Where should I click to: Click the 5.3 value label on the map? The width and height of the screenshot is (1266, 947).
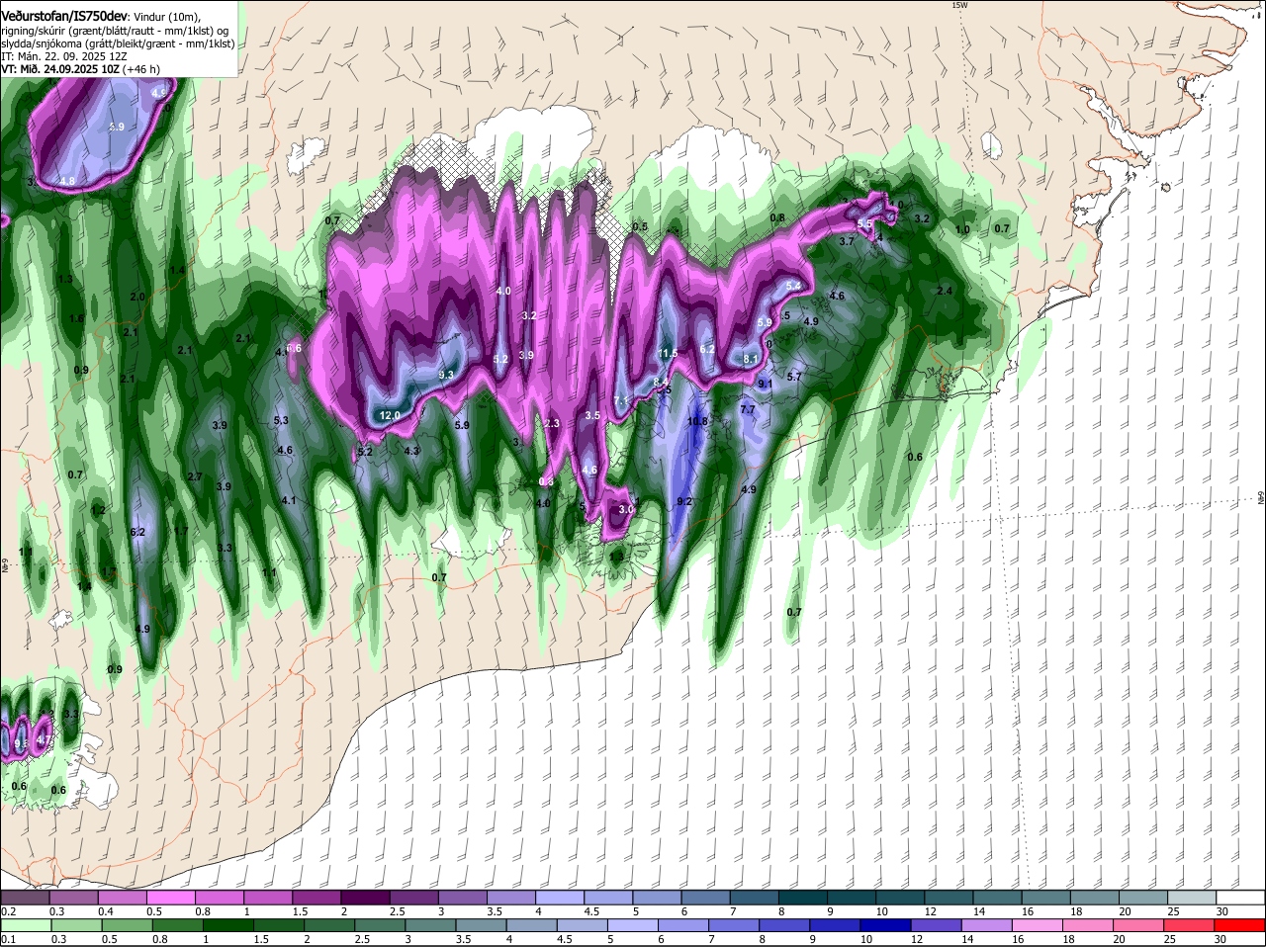(x=280, y=420)
